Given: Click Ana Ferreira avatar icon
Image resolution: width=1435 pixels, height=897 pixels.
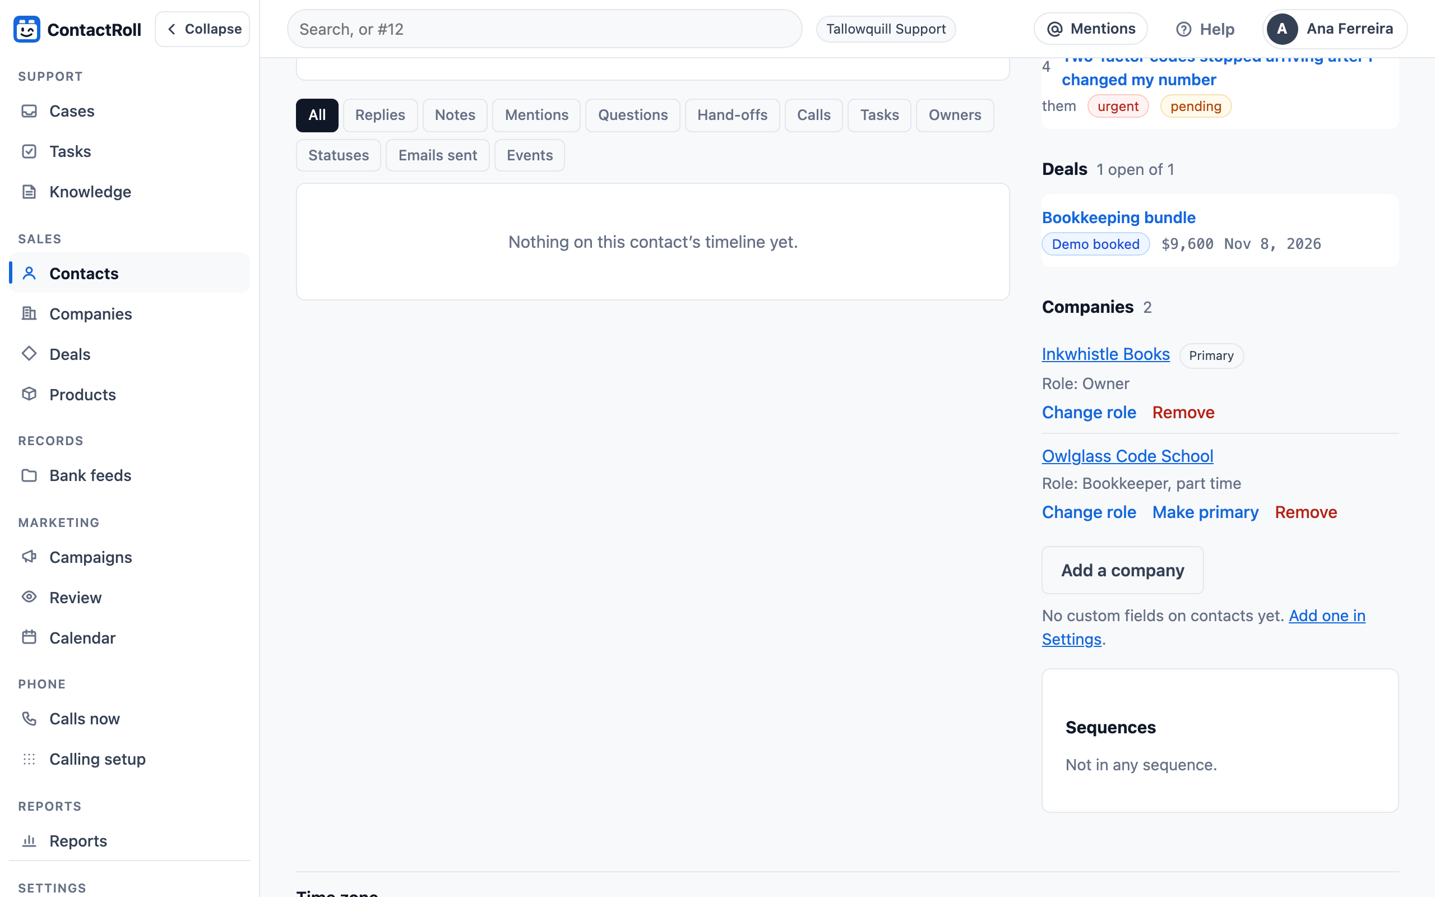Looking at the screenshot, I should pos(1282,29).
